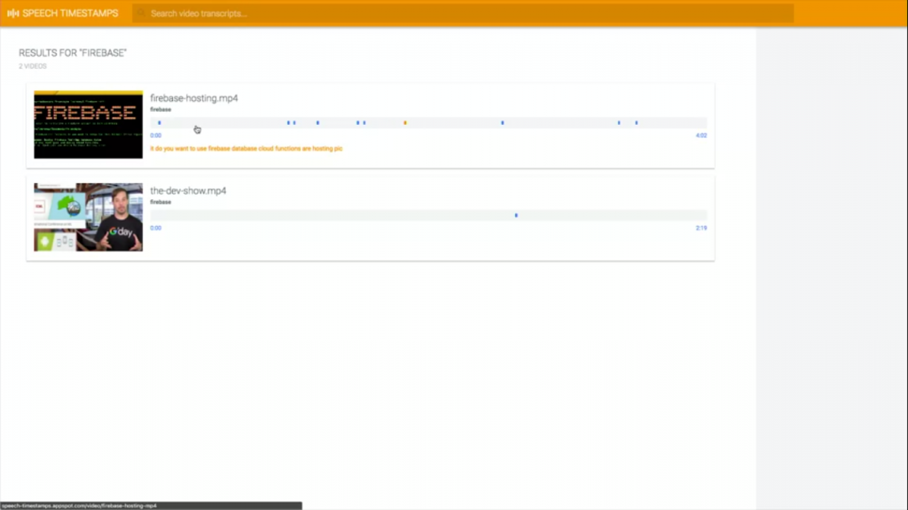Click the 'firebase' keyword under the-dev-show.mp4
The width and height of the screenshot is (908, 510).
tap(160, 202)
